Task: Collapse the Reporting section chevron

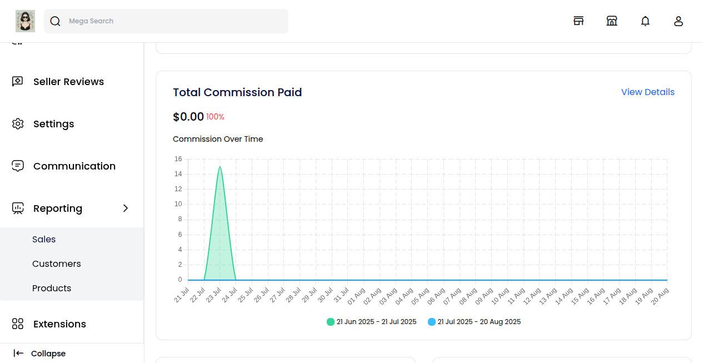Action: click(126, 208)
